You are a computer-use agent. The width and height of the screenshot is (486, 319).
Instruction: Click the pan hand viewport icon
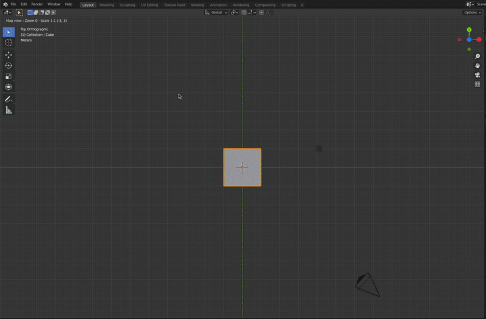(477, 66)
